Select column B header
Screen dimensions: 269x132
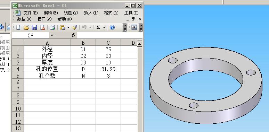point(83,43)
